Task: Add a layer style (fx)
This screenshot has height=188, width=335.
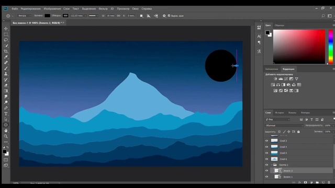Action: pyautogui.click(x=299, y=182)
